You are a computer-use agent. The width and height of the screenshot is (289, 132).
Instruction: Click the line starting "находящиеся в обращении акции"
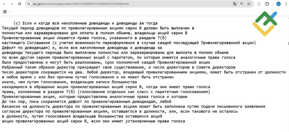pyautogui.click(x=106, y=87)
